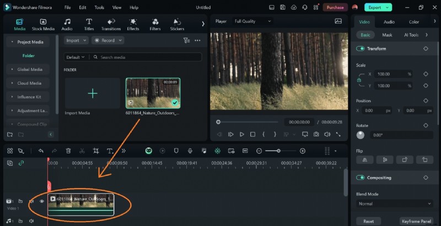Open the Effects panel
The height and width of the screenshot is (226, 441).
(x=133, y=25)
